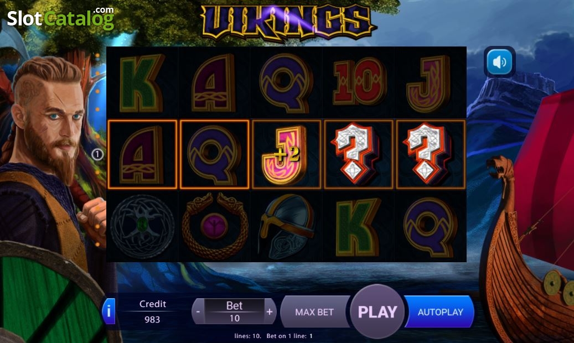This screenshot has height=343, width=574.
Task: Spin the reels with PLAY
Action: tap(378, 311)
